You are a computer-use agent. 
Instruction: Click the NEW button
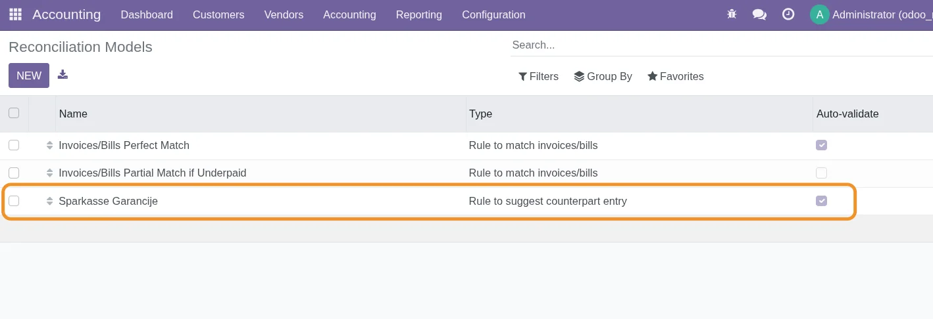coord(29,75)
